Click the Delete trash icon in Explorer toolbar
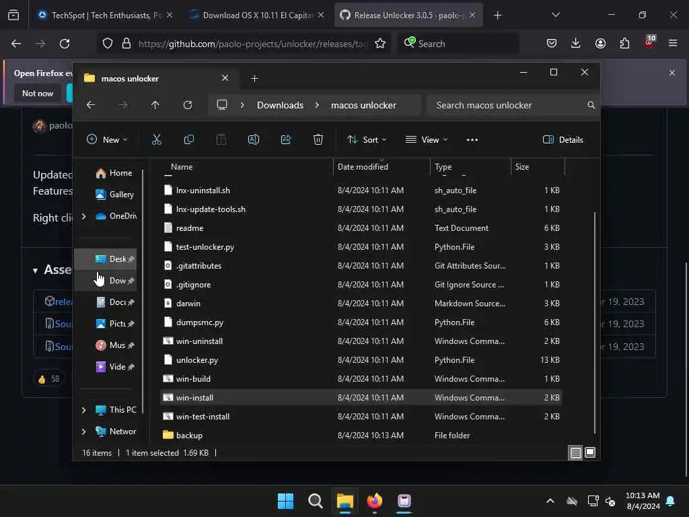 pos(318,140)
